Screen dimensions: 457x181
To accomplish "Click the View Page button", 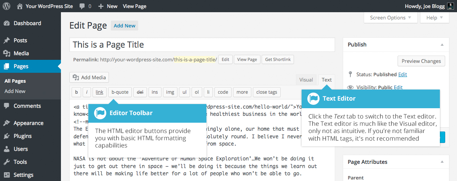I will tap(247, 59).
